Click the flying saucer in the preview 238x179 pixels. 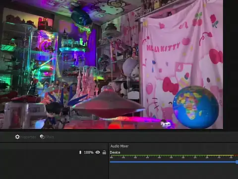click(108, 104)
